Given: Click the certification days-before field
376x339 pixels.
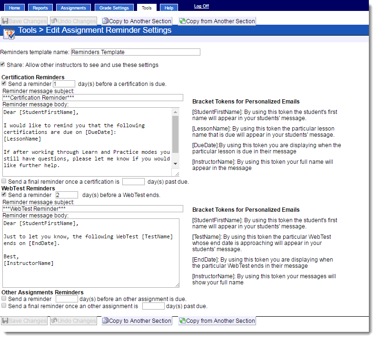Looking at the screenshot, I should (x=64, y=84).
